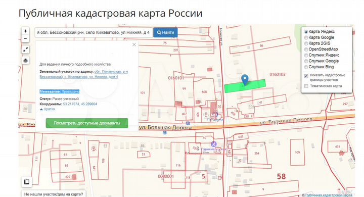Click parcel number 627 on map

pyautogui.click(x=68, y=177)
